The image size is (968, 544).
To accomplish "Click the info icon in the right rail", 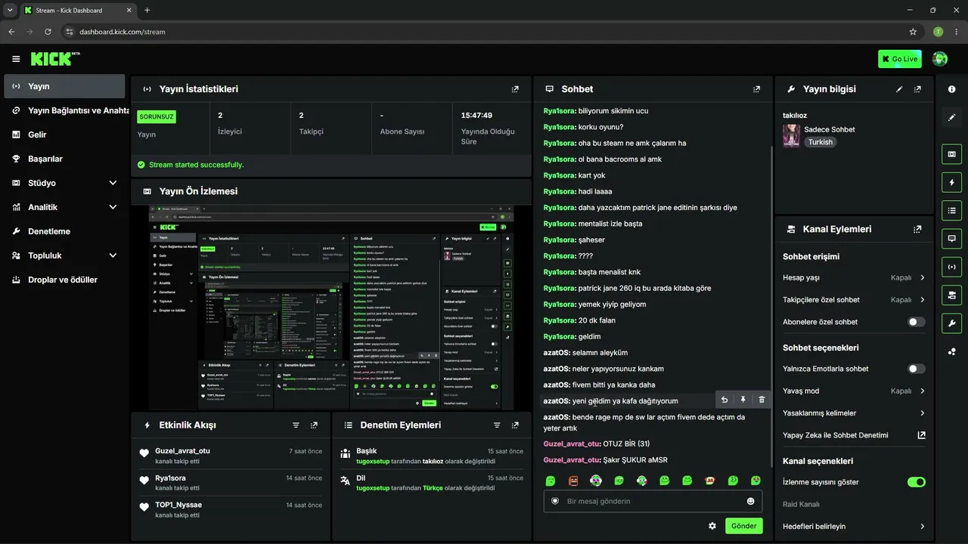I will (x=951, y=89).
